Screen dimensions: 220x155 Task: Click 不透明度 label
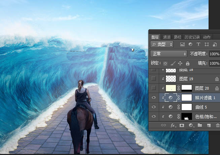click(198, 54)
